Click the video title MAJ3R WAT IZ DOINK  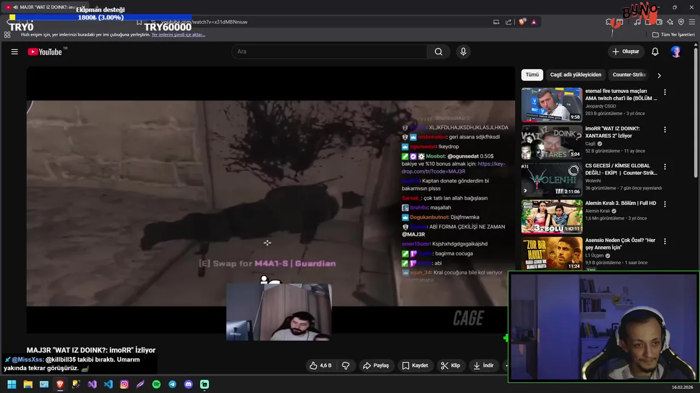91,350
